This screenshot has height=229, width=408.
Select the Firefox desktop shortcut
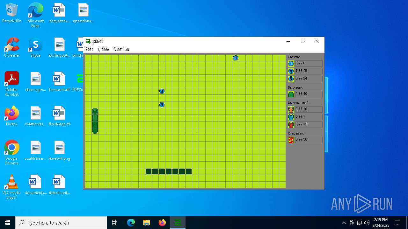tap(12, 116)
